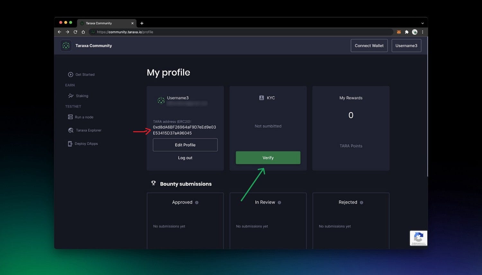Reload the page with the refresh icon
The height and width of the screenshot is (275, 482).
[75, 32]
